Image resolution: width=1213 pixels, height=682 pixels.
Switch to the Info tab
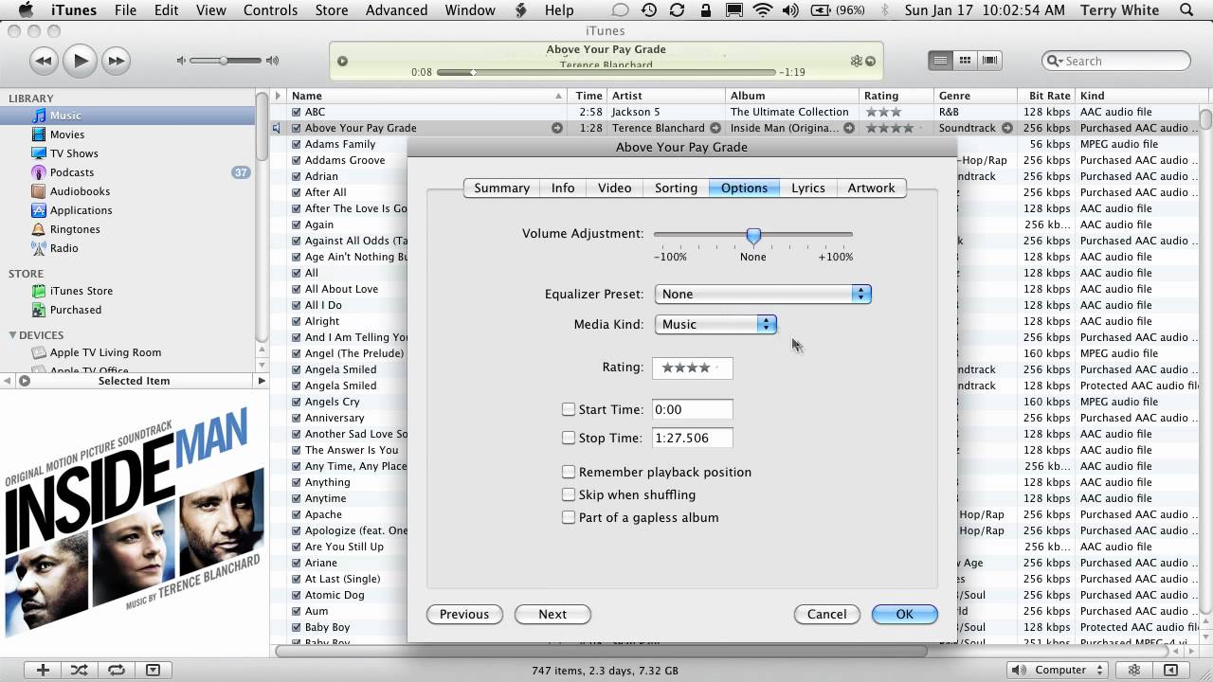click(x=563, y=188)
